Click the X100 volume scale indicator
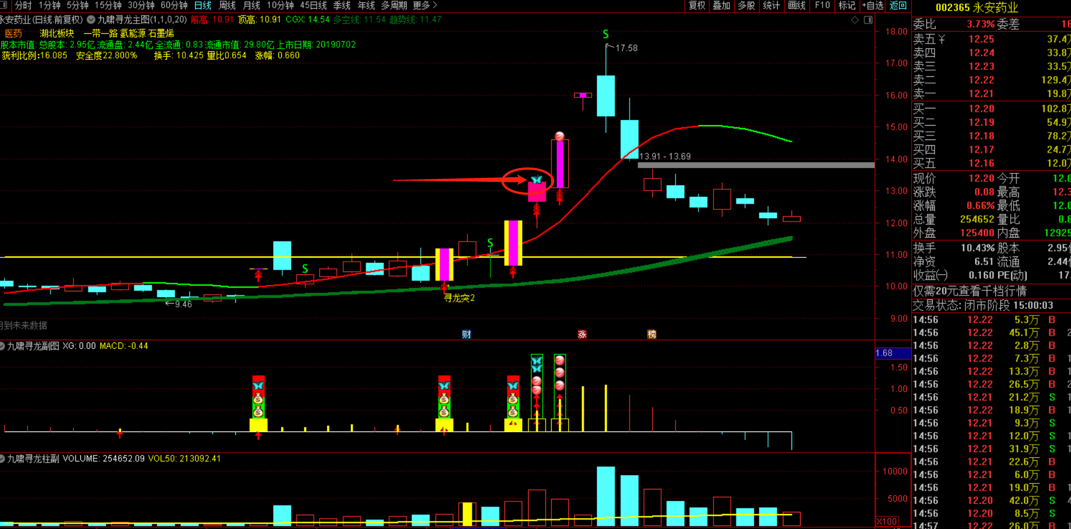This screenshot has height=529, width=1071. tap(887, 522)
